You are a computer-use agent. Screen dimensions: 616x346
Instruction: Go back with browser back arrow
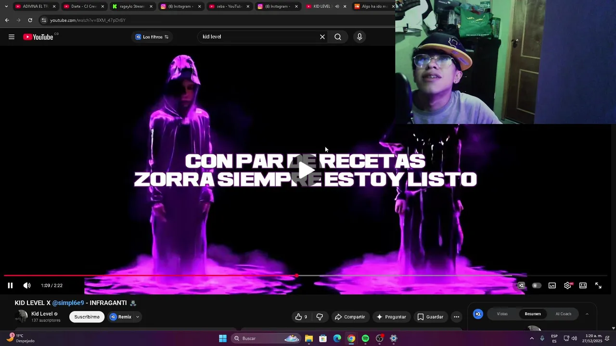point(7,20)
